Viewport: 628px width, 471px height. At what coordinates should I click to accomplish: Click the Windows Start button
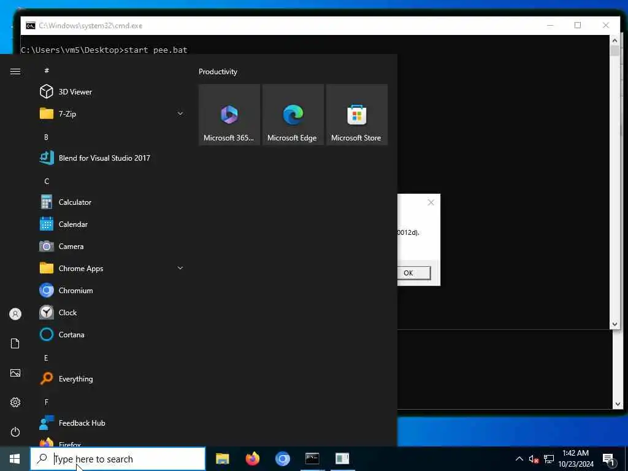15,459
